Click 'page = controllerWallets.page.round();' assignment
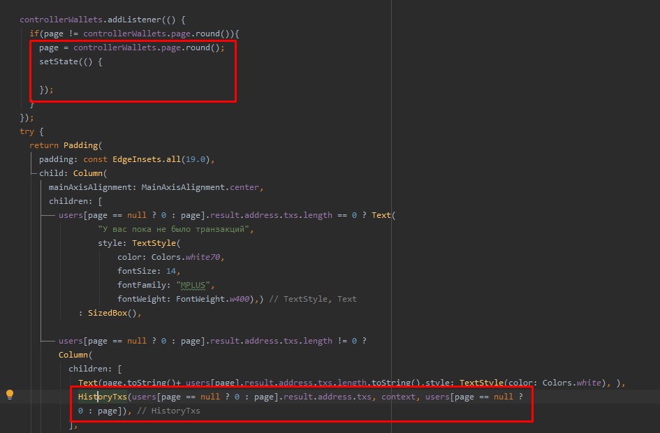 coord(132,47)
